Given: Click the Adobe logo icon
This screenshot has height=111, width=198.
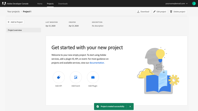Looking at the screenshot, I should (4, 4).
